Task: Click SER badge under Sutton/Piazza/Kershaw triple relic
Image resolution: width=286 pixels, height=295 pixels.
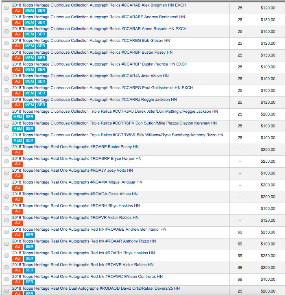Action: point(29,129)
